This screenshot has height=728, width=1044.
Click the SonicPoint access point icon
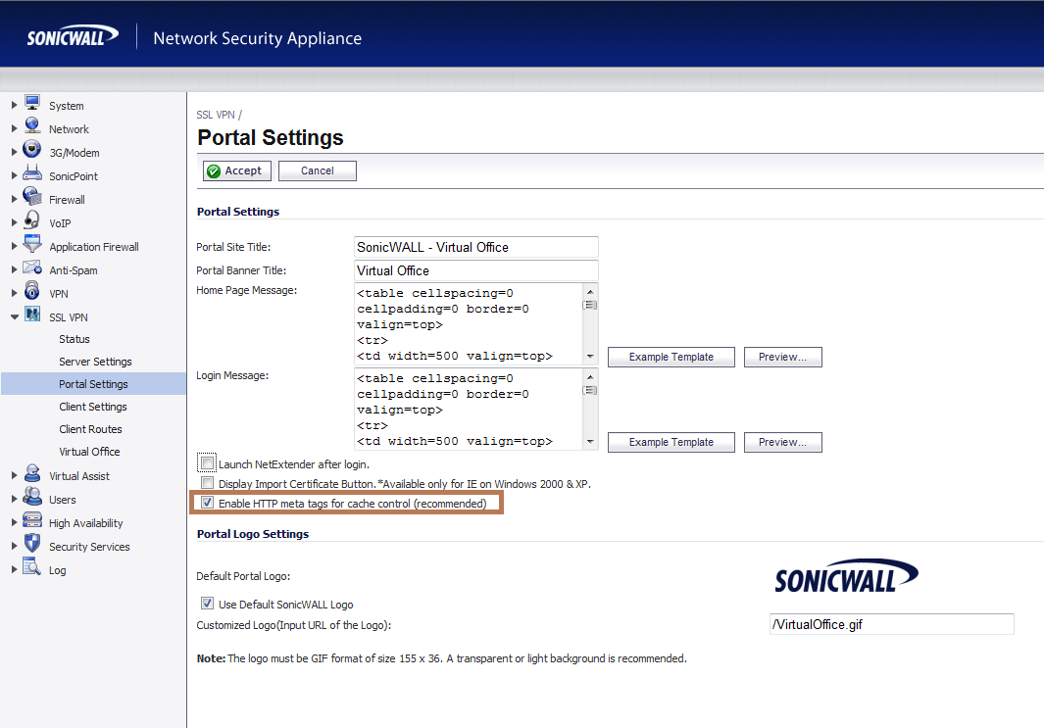pyautogui.click(x=32, y=173)
